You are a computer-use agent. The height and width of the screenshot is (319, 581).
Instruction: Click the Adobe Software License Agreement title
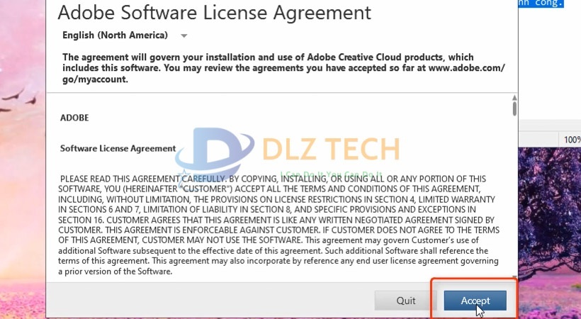click(x=213, y=12)
